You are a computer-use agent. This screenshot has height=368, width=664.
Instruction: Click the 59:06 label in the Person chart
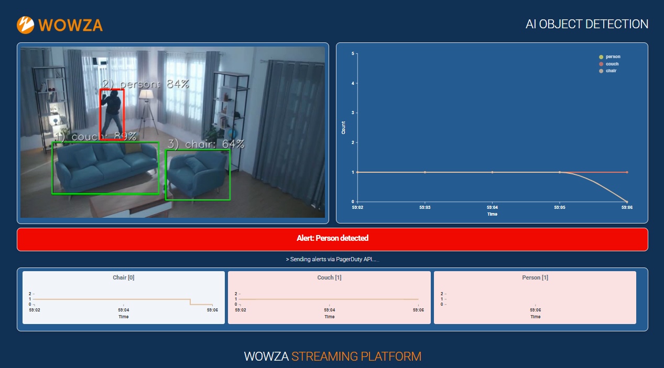(535, 310)
